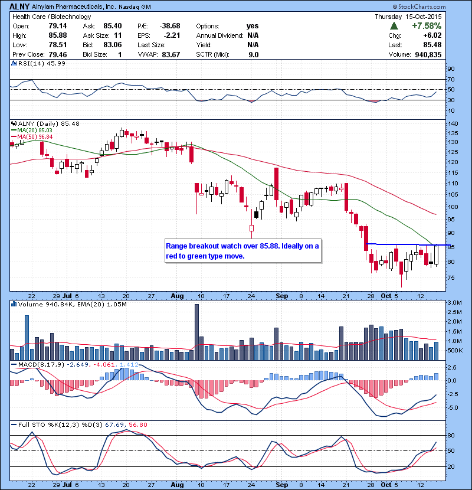Screen dimensions: 472x490
Task: Click the company name Alnylam Pharmaceuticals, Inc.
Action: [74, 7]
